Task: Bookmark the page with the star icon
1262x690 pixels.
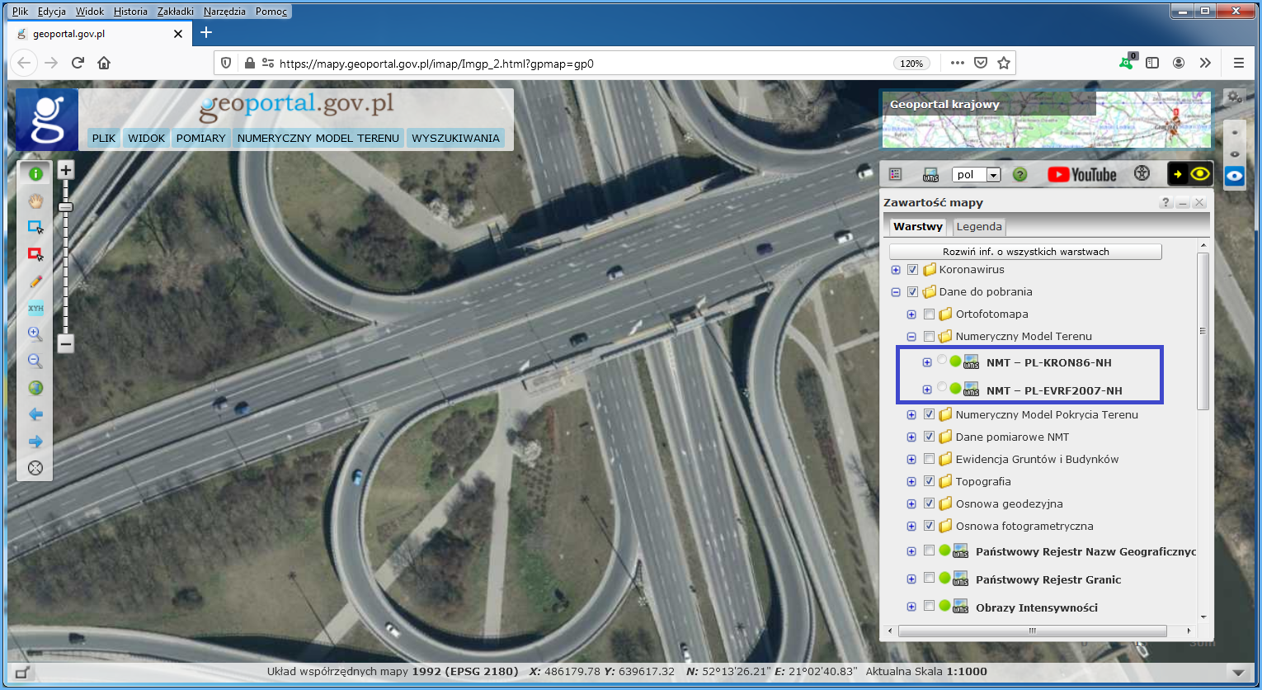Action: tap(1004, 63)
